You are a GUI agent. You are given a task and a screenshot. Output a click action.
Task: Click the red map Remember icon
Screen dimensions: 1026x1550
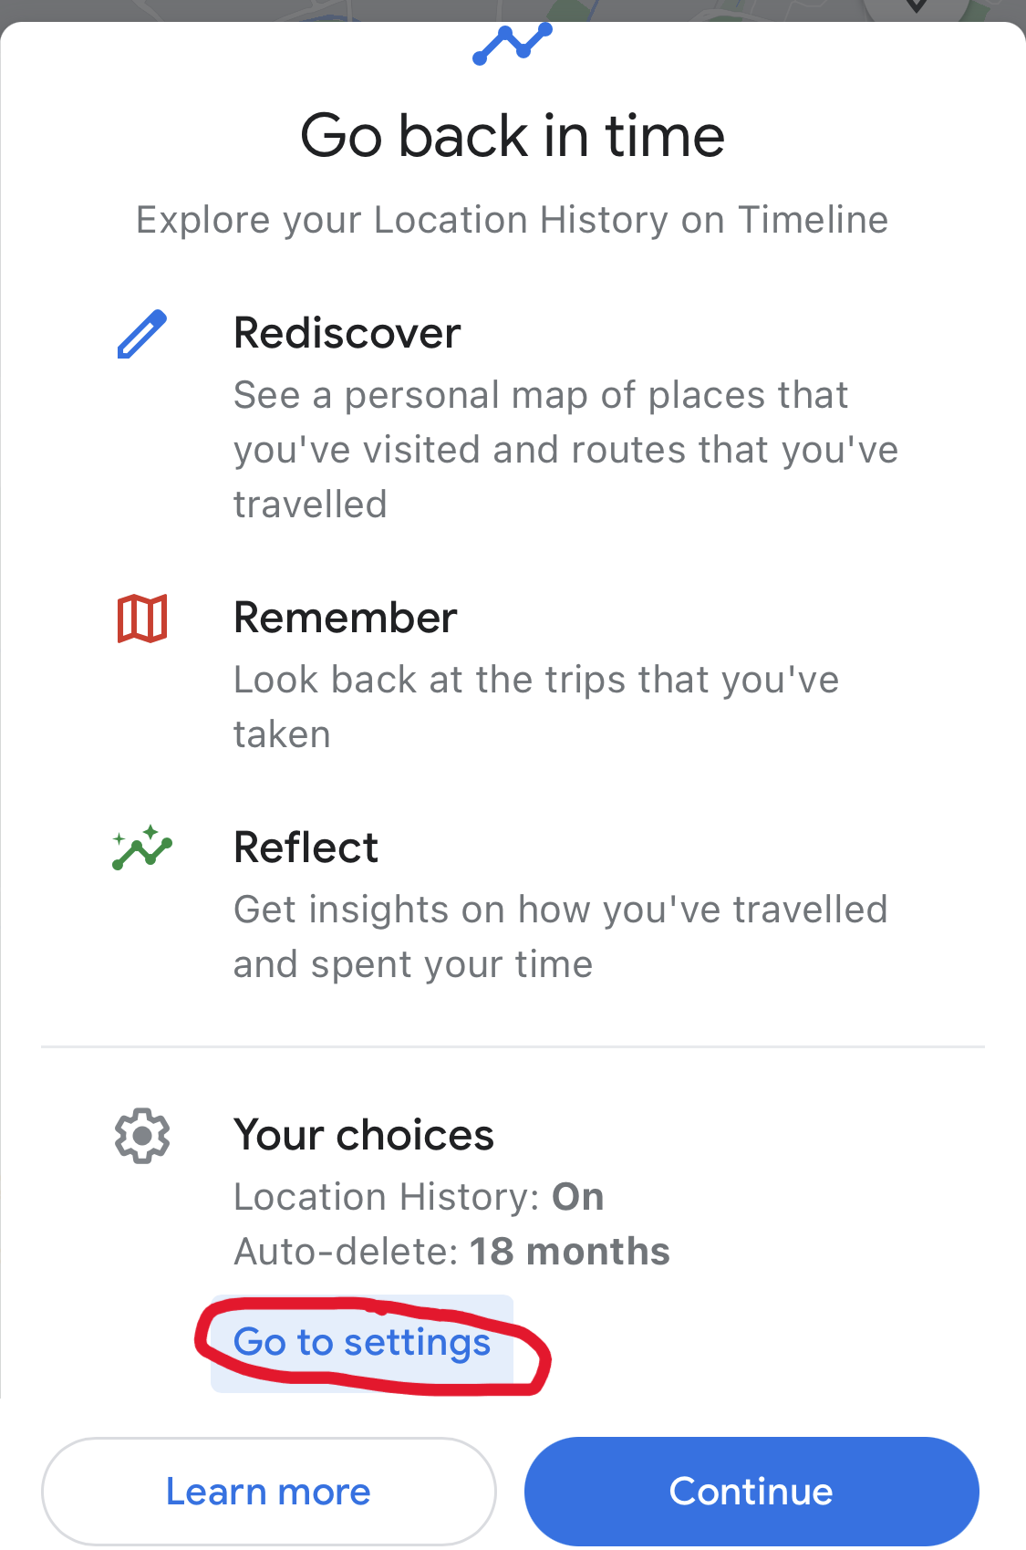click(x=142, y=619)
